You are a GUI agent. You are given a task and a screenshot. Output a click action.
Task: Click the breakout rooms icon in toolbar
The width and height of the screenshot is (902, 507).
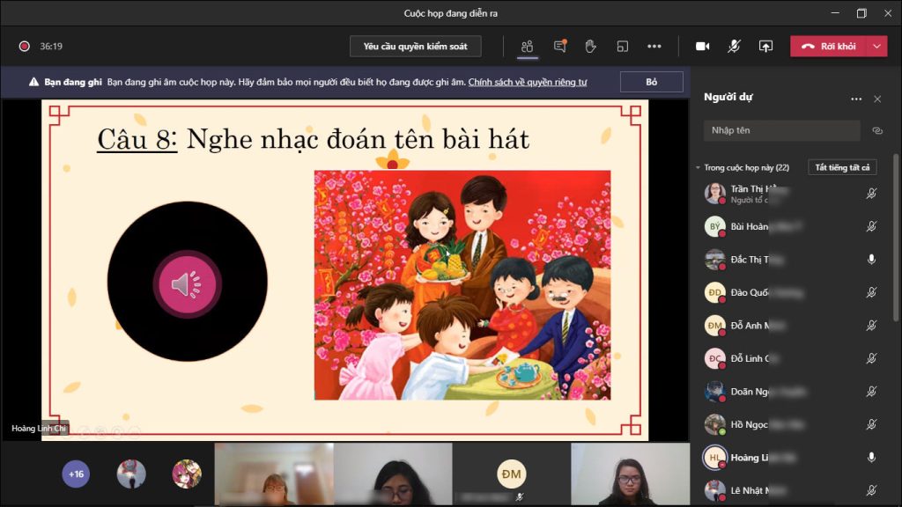[x=622, y=47]
